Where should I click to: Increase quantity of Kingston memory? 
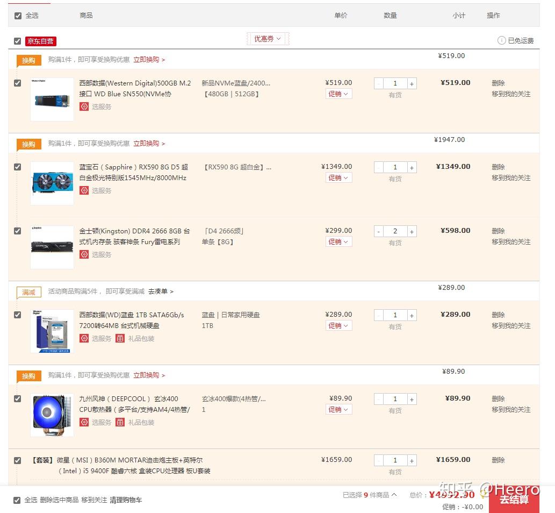point(412,231)
